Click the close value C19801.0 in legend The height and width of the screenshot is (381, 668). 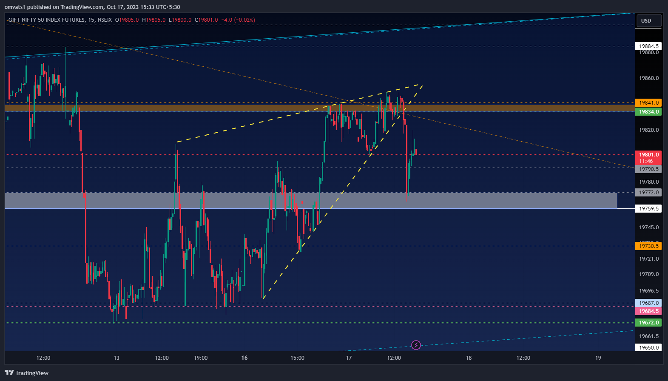206,20
